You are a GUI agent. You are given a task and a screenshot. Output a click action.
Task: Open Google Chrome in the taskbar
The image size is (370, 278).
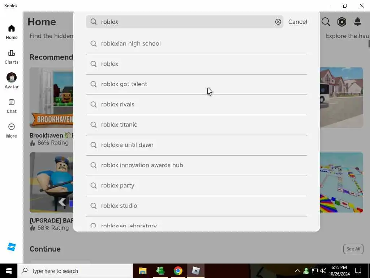pyautogui.click(x=178, y=271)
